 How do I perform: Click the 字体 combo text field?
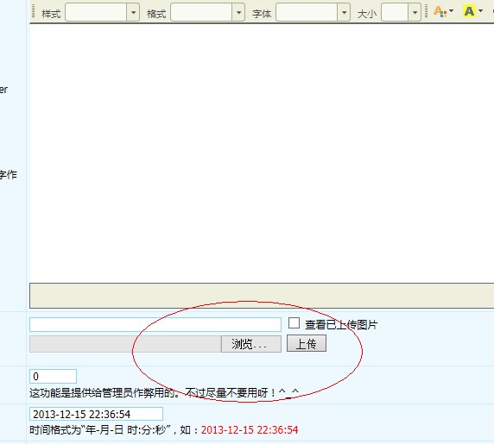coord(307,13)
